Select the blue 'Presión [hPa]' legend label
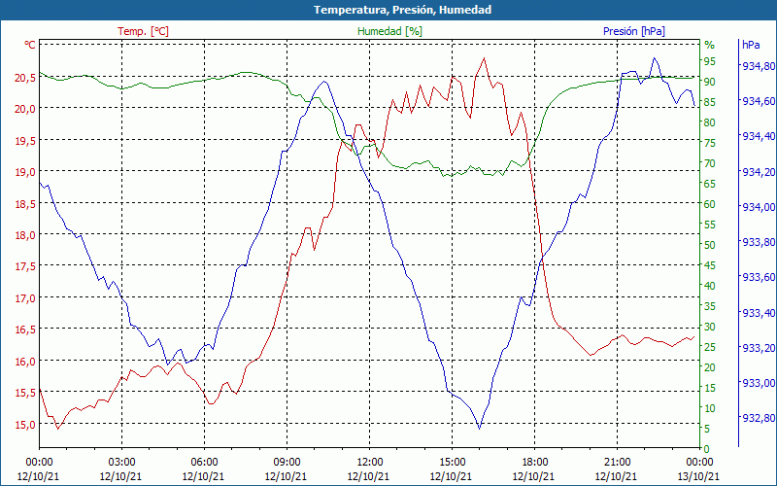Viewport: 777px width, 486px height. pos(634,31)
